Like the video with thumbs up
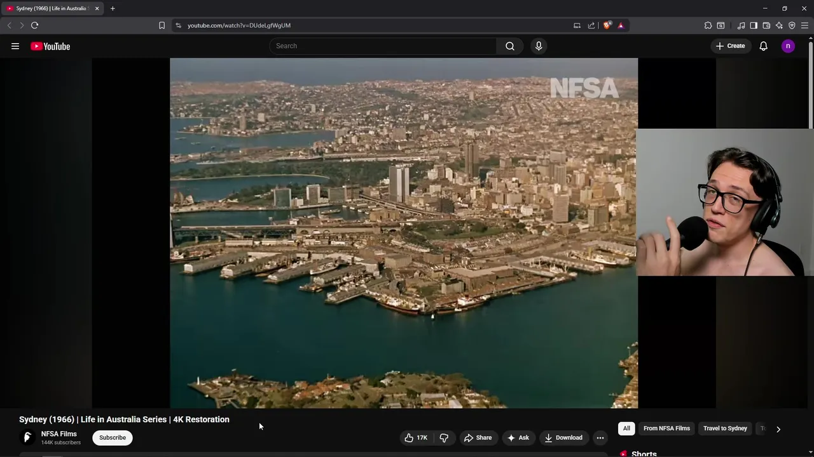814x457 pixels. point(416,437)
